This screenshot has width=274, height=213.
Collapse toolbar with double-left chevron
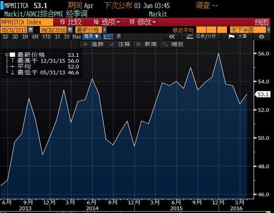(172, 37)
